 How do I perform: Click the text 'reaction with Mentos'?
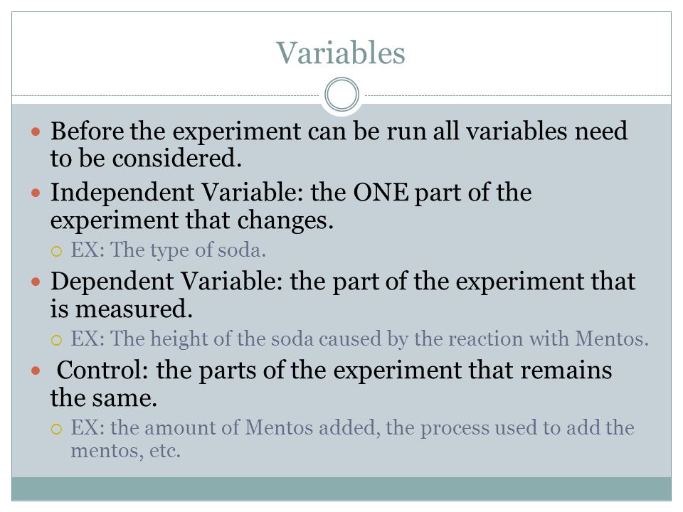[x=548, y=338]
